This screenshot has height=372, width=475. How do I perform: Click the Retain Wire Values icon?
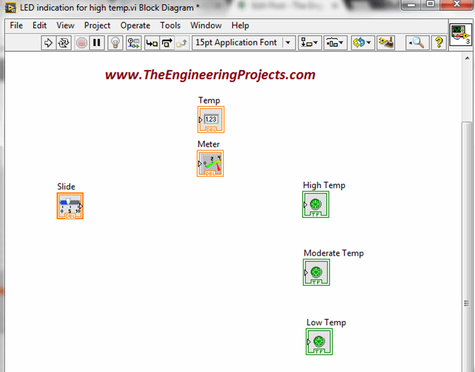(134, 42)
